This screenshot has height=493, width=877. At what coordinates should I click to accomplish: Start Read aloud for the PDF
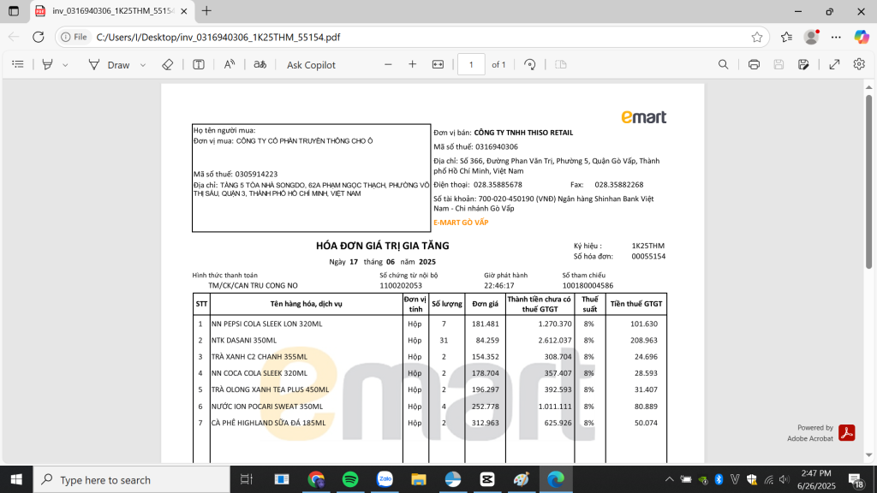230,65
